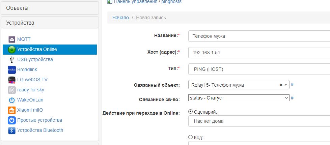The image size is (330, 145).
Task: Click the ready for sky icon
Action: (x=12, y=90)
